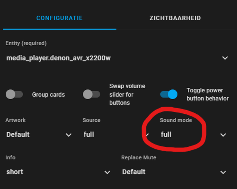This screenshot has height=189, width=237.
Task: Click the Group cards label
Action: [x=49, y=95]
